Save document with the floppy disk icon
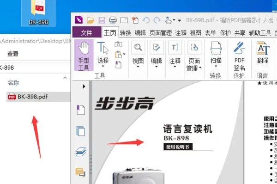The width and height of the screenshot is (277, 184). pos(102,20)
